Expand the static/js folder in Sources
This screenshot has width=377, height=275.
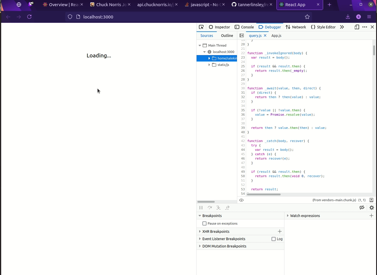[209, 65]
